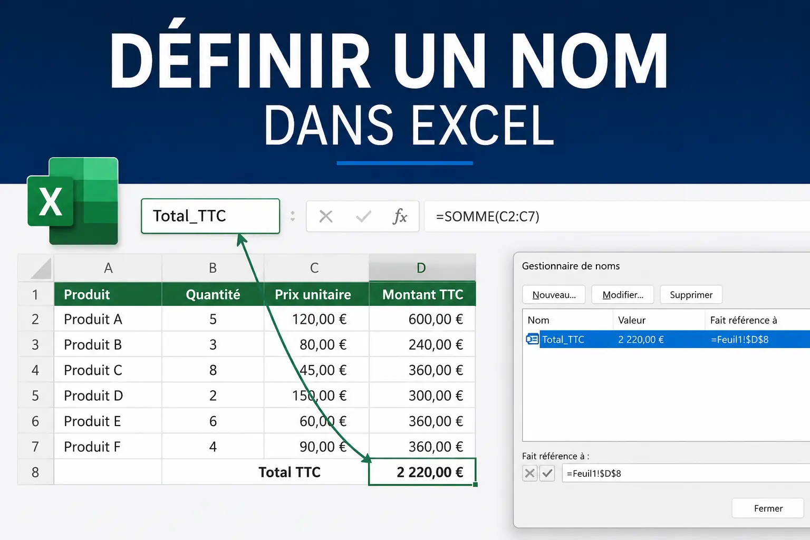Sort by Fait référence à column header

pyautogui.click(x=757, y=320)
